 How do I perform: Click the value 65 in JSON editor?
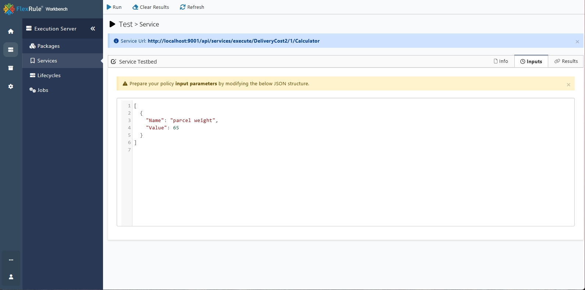[x=176, y=128]
